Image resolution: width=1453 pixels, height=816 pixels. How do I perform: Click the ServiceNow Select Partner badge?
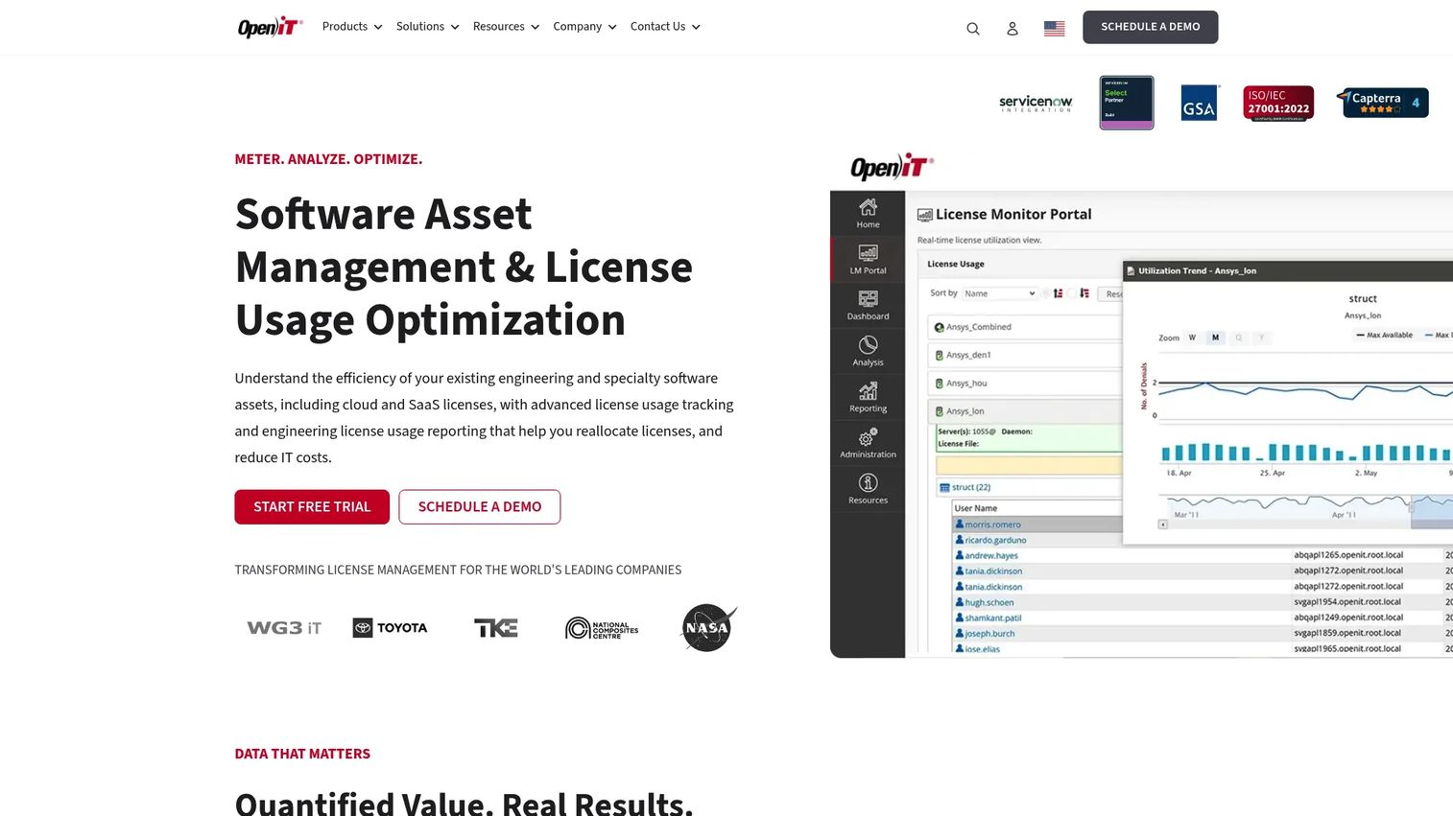pos(1127,103)
